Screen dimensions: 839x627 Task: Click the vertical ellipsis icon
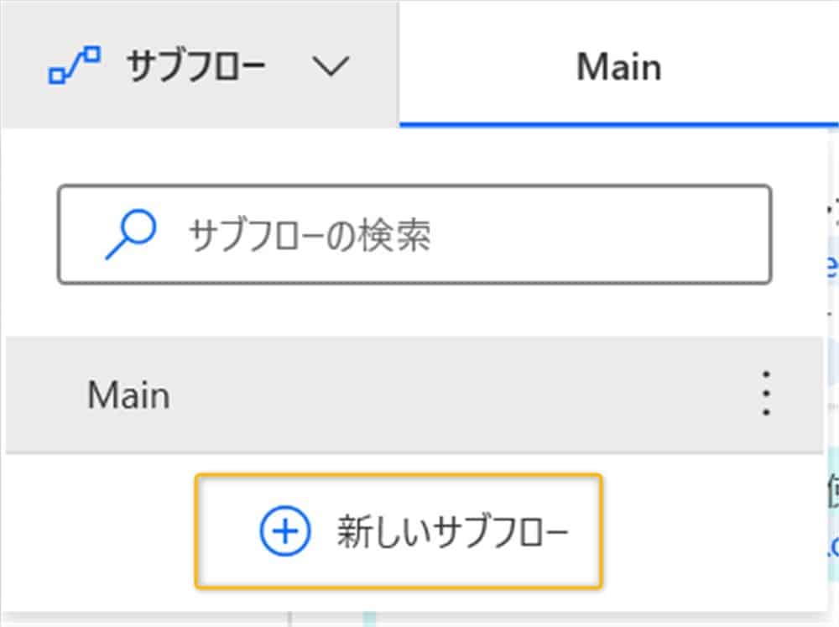[765, 394]
